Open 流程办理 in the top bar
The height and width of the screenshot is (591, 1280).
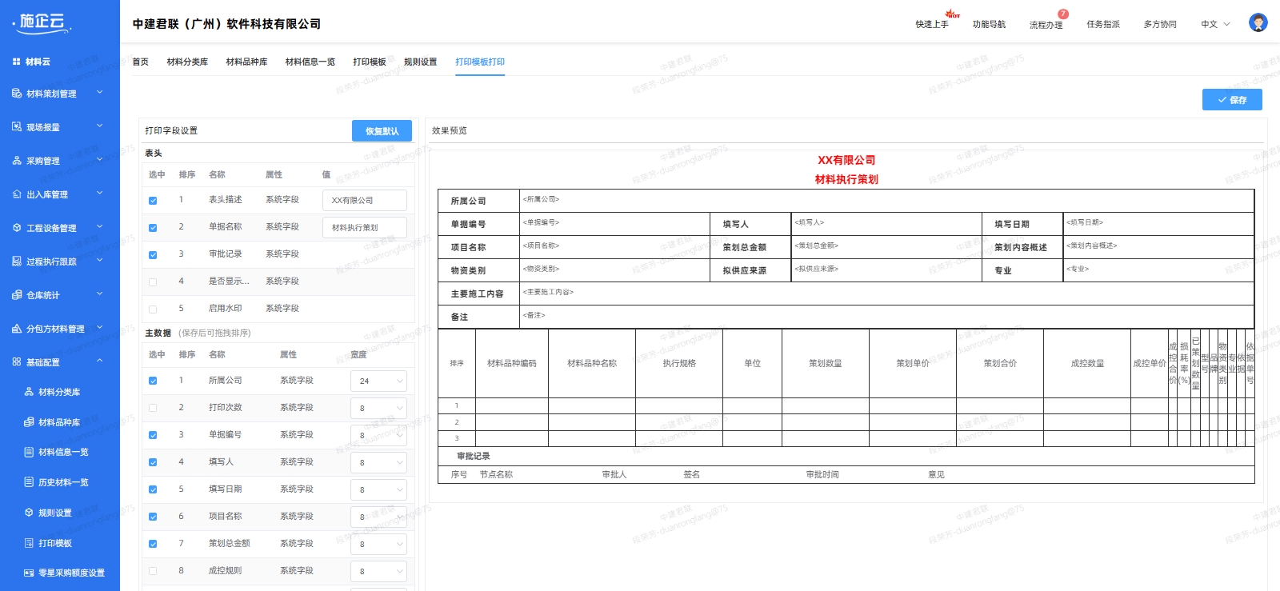[1046, 25]
